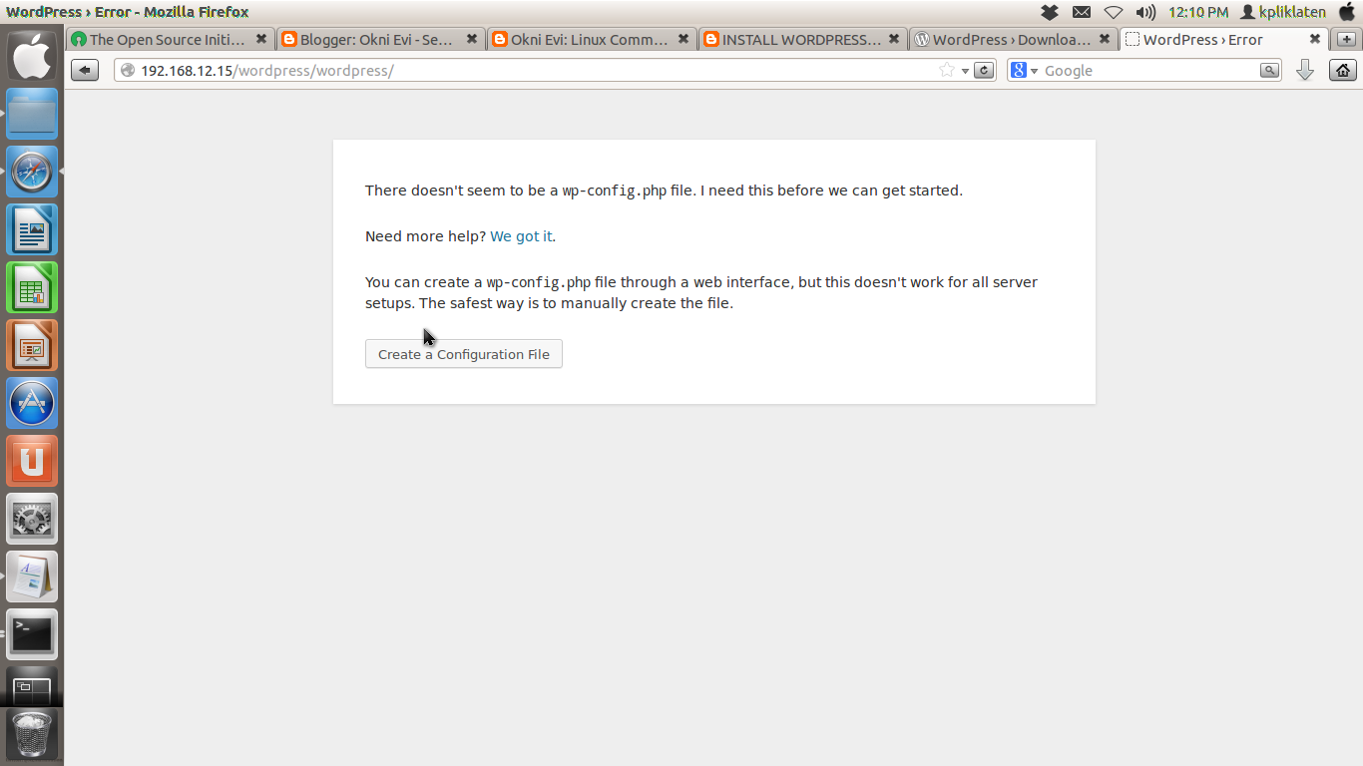This screenshot has width=1363, height=766.
Task: Switch to The Open Source Initiative tab
Action: click(170, 40)
